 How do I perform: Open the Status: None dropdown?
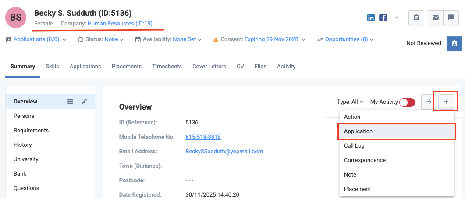tap(114, 39)
